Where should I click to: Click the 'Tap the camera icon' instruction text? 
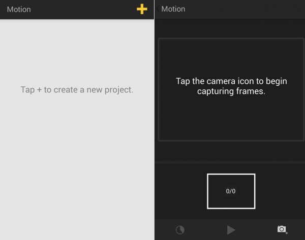231,86
